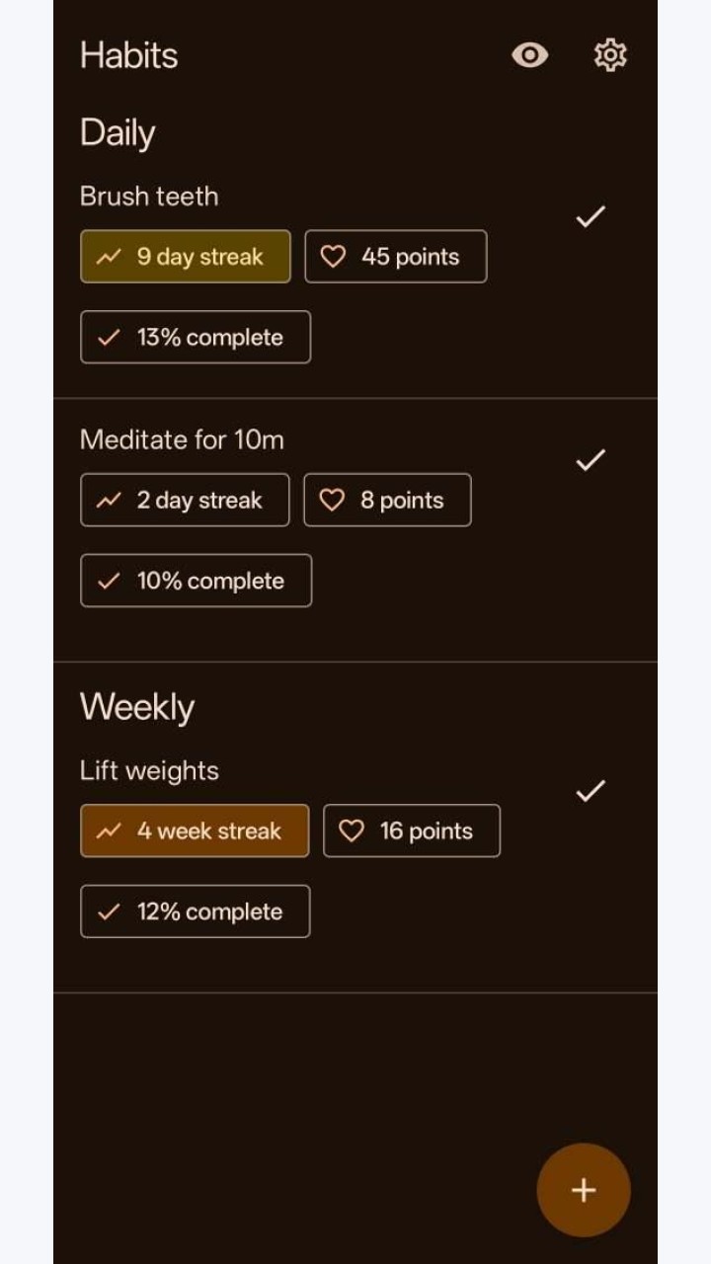Toggle the eye visibility icon

click(530, 55)
